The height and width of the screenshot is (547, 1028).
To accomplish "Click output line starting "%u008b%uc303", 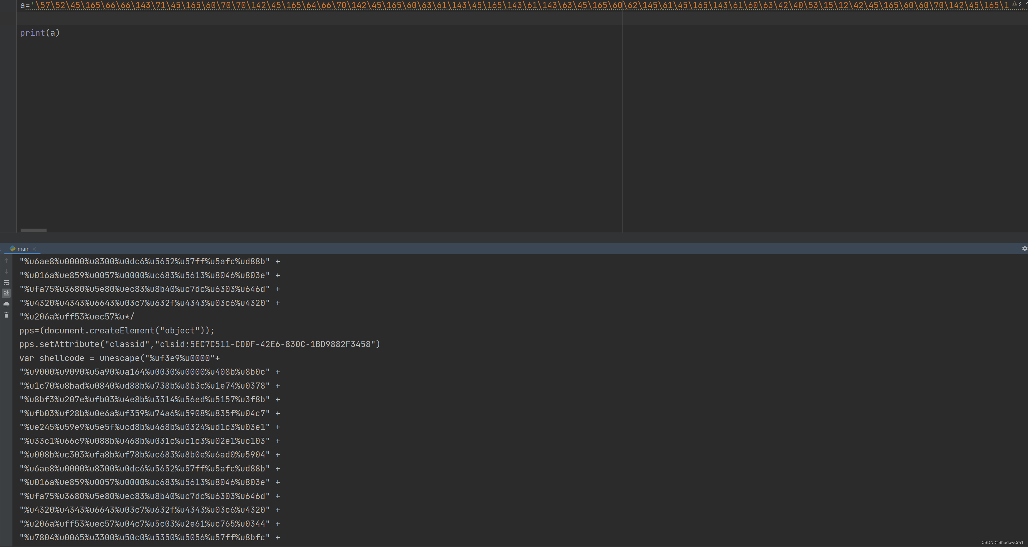I will click(x=150, y=455).
